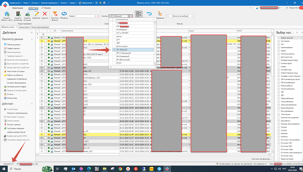Open Мнемосхемы in the sidebar
Image resolution: width=303 pixels, height=172 pixels.
click(x=12, y=98)
